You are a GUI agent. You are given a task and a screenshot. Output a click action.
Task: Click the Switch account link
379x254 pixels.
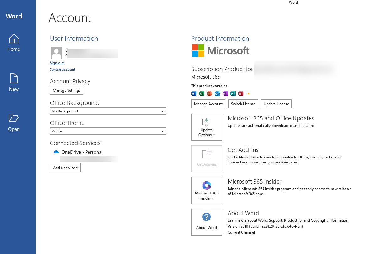coord(62,70)
